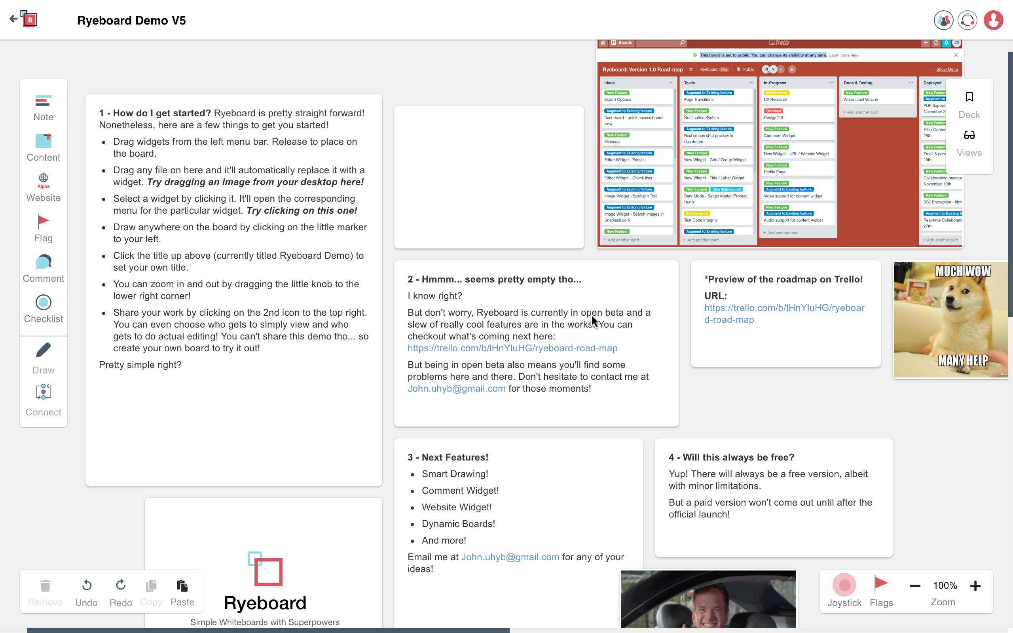The width and height of the screenshot is (1013, 633).
Task: Click the Paste button
Action: pos(182,593)
